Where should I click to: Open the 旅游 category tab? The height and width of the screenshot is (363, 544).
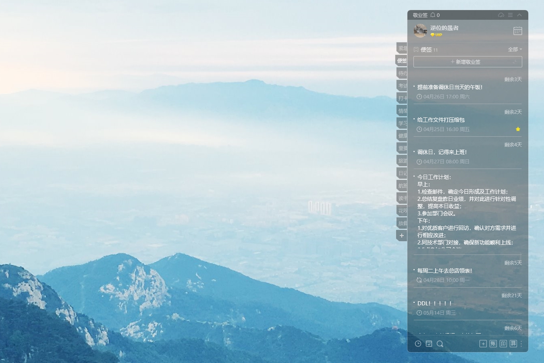pyautogui.click(x=402, y=161)
